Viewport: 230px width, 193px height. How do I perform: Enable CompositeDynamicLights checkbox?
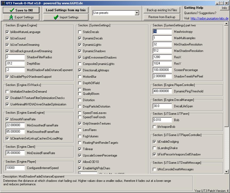point(80,64)
